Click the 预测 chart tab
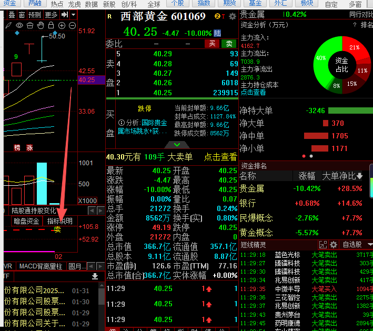Image resolution: width=373 pixels, height=331 pixels. click(35, 15)
